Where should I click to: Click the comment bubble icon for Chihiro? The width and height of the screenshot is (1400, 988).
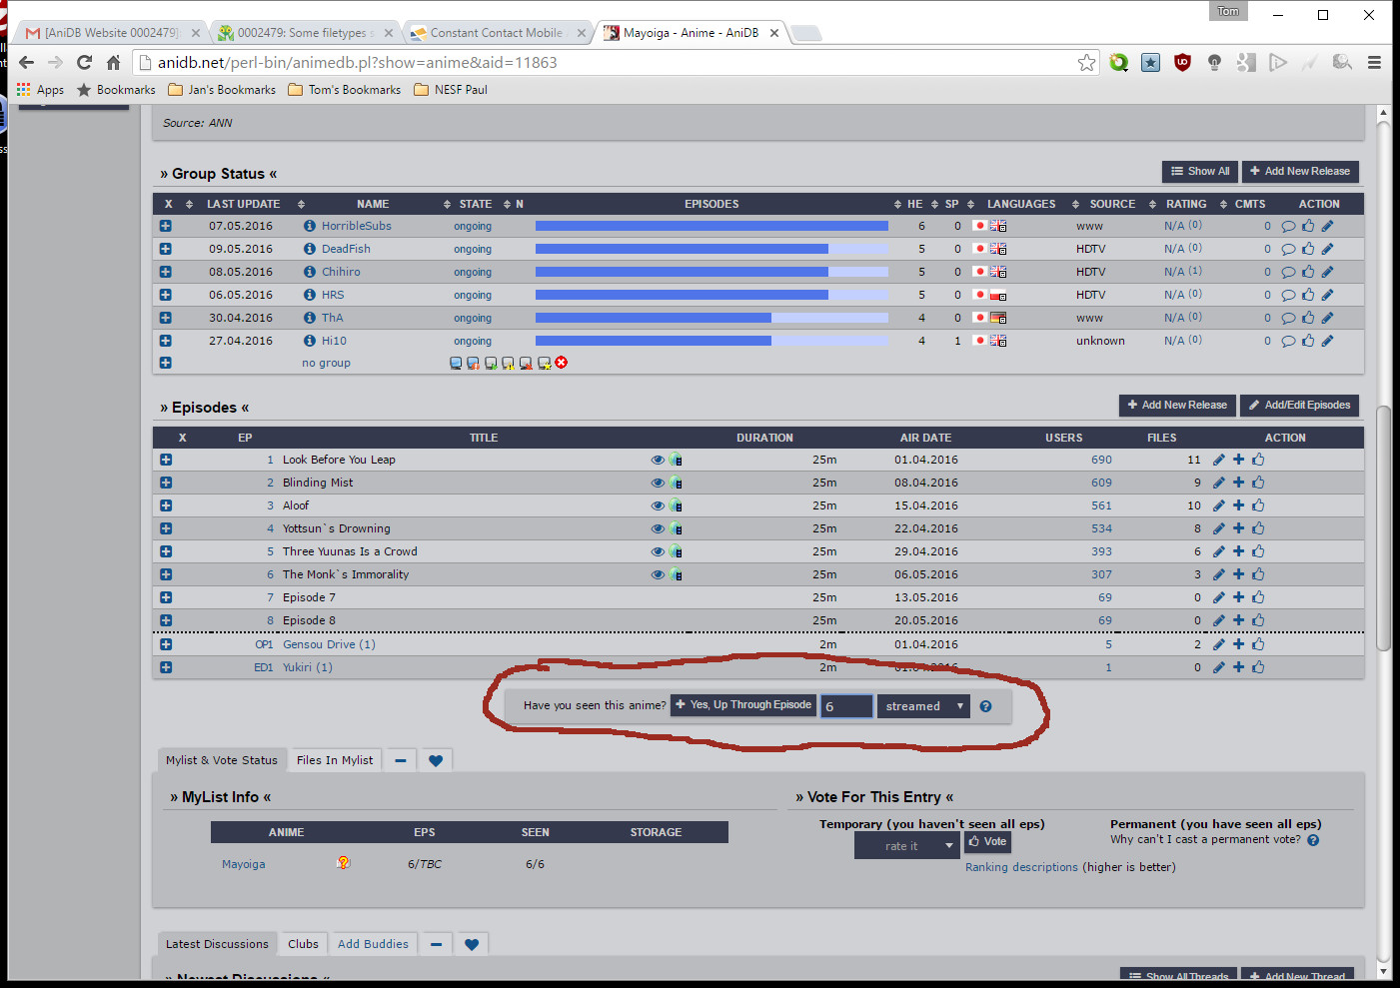coord(1288,272)
